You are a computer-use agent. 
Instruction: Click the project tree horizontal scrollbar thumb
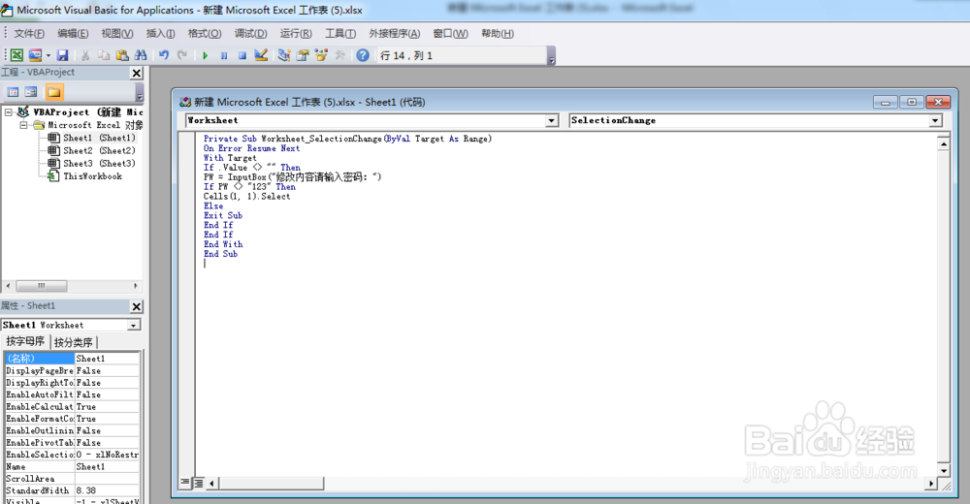[42, 286]
